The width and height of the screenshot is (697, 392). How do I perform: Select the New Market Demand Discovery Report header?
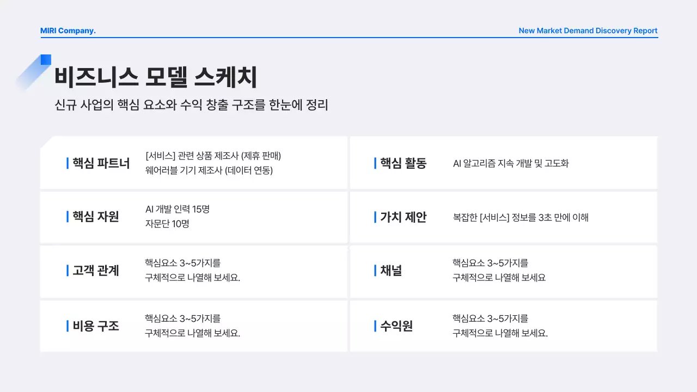[x=588, y=30]
